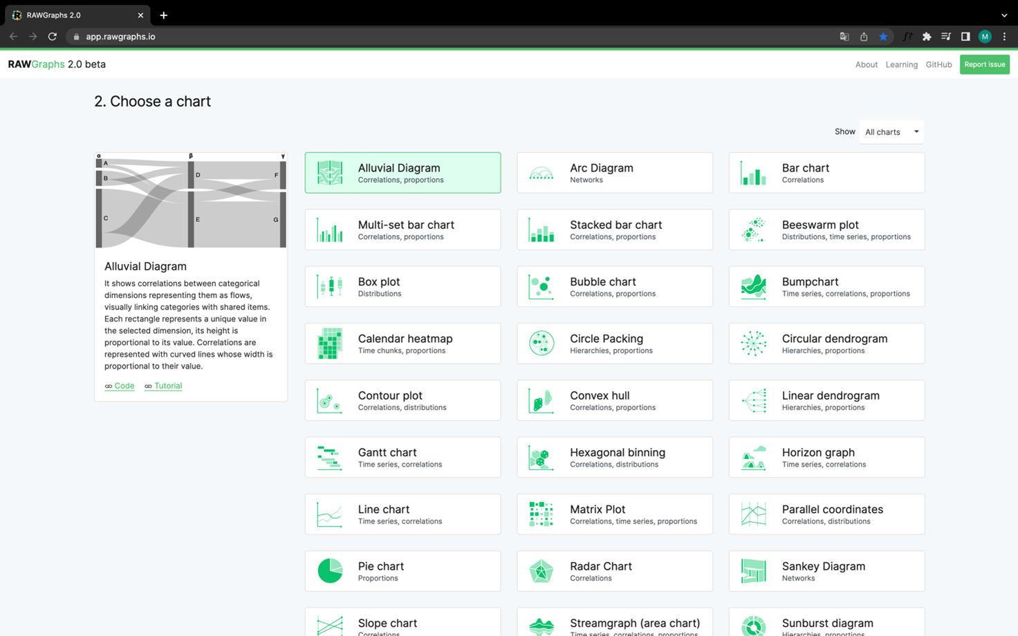The image size is (1018, 636).
Task: Bookmark page with the star icon
Action: [x=883, y=37]
